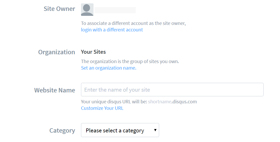Click the Category dropdown arrow

click(x=155, y=130)
